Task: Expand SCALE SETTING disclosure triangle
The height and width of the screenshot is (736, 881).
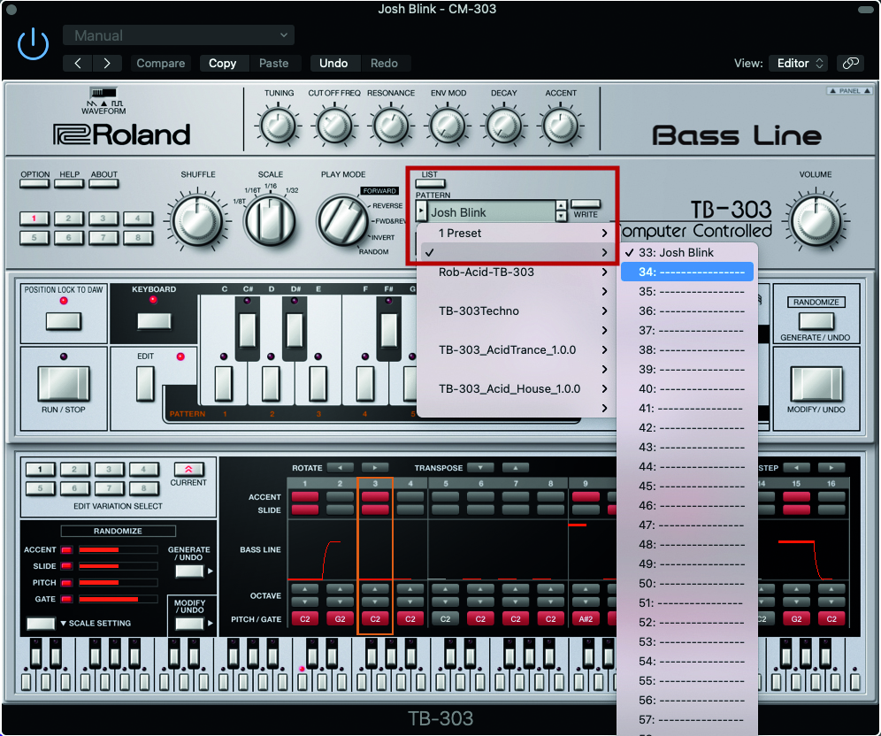Action: click(x=64, y=623)
